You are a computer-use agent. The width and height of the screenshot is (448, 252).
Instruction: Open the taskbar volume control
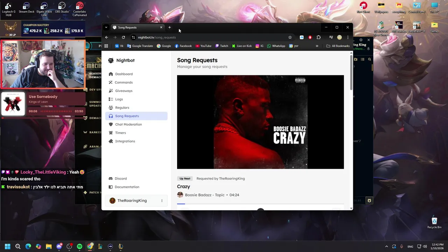(425, 246)
